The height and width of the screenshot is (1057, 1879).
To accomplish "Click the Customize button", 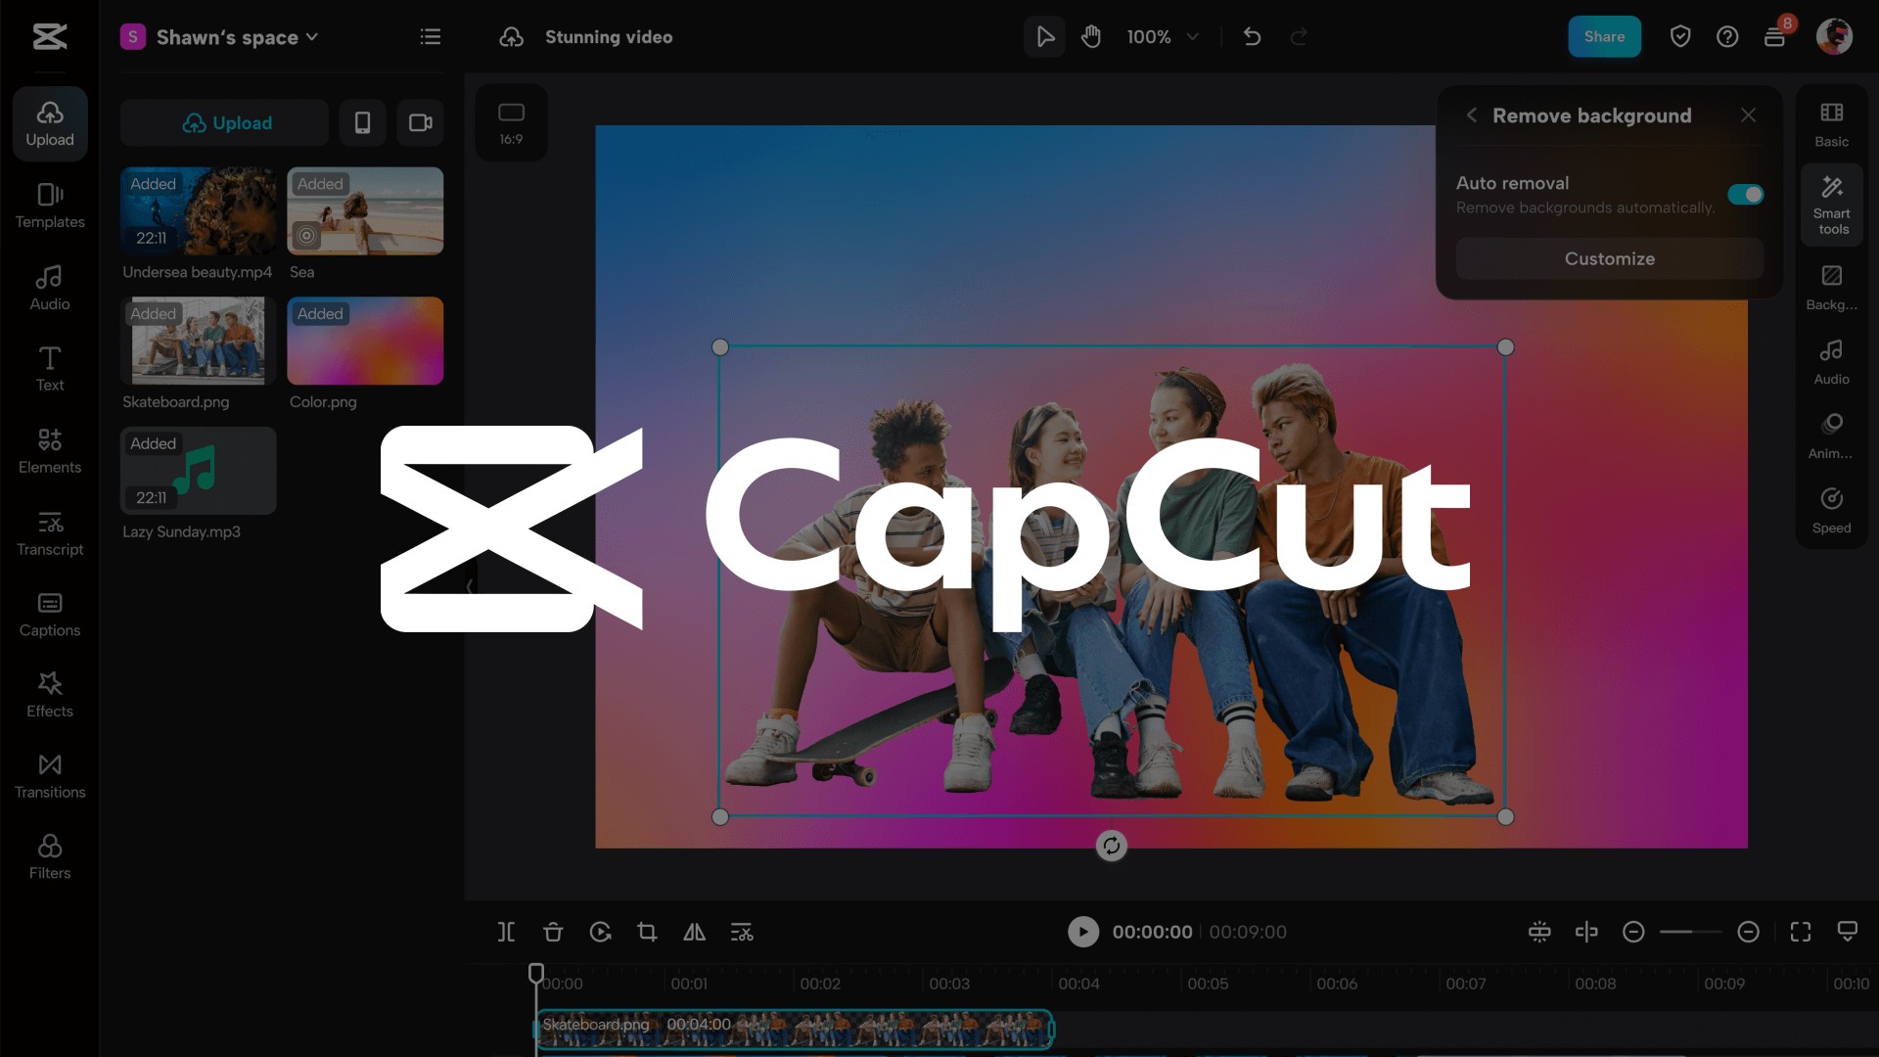I will coord(1609,258).
